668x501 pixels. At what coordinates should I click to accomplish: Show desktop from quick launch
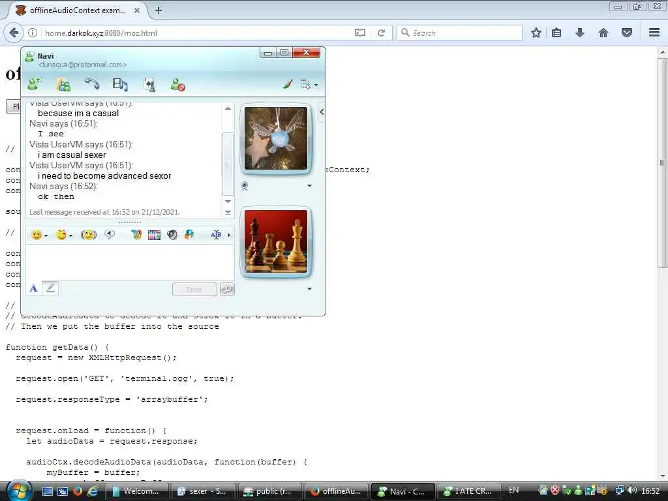click(x=48, y=491)
